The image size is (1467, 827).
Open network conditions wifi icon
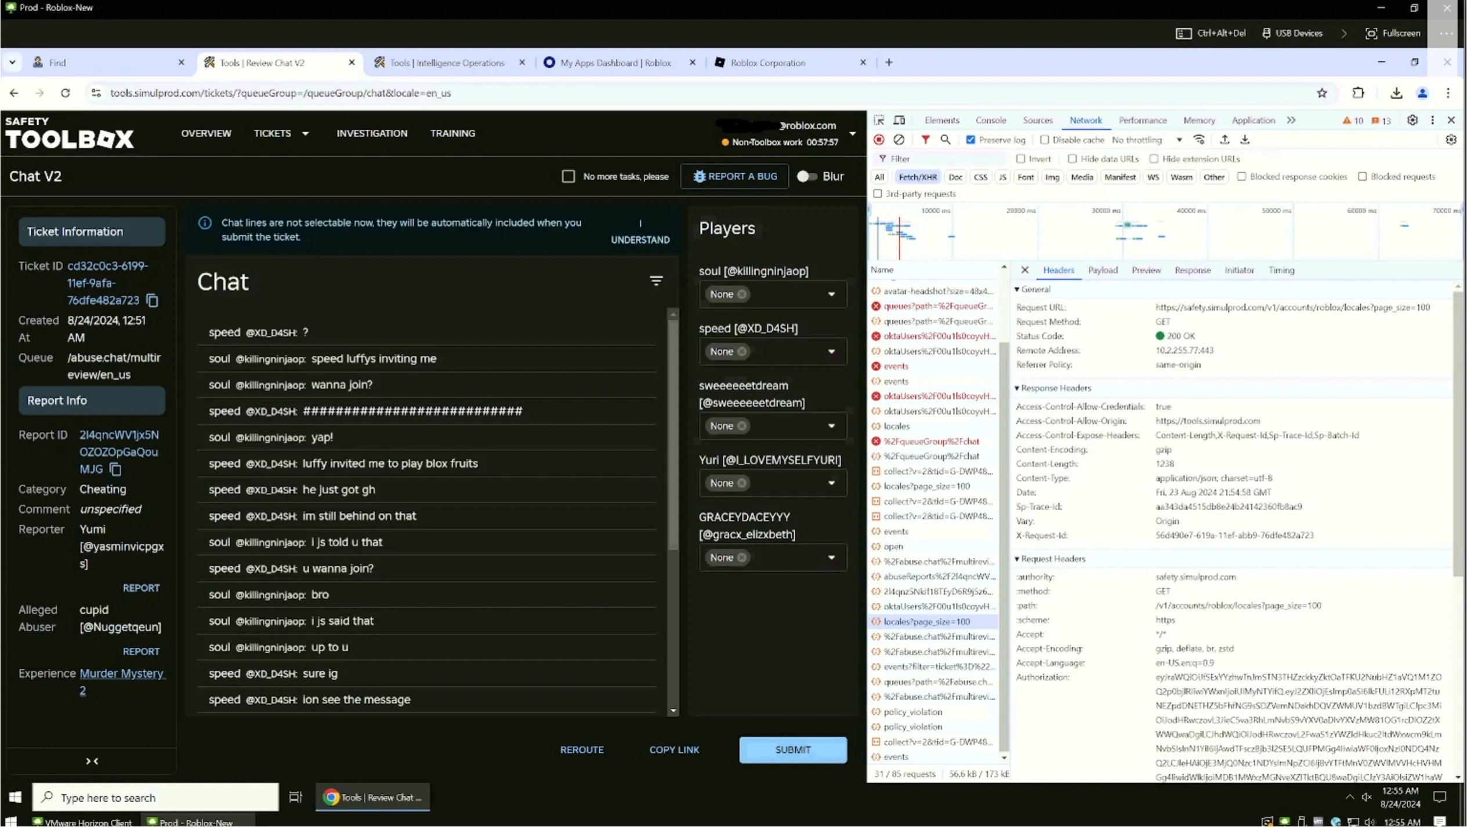click(1199, 140)
